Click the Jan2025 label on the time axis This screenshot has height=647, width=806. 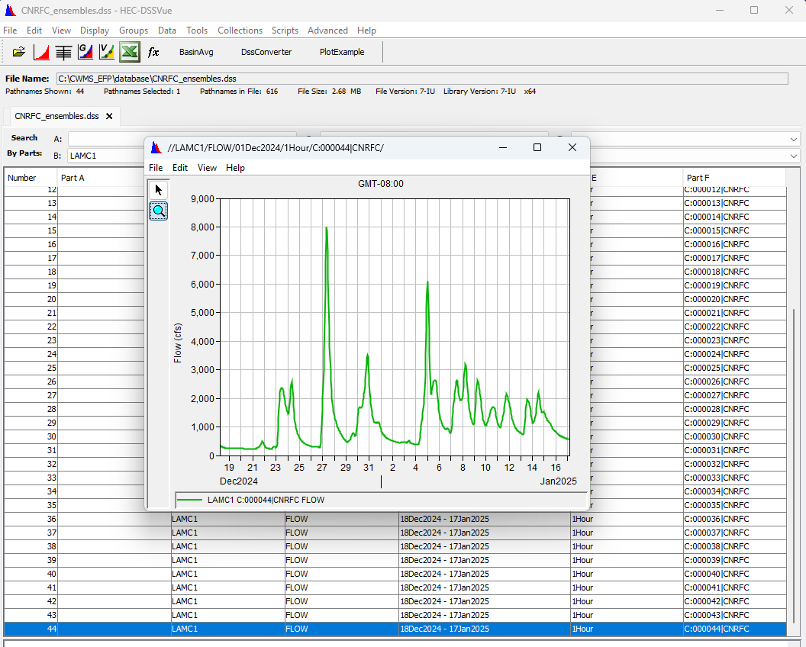(558, 481)
